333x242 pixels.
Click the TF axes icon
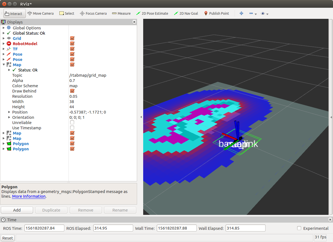click(9, 49)
